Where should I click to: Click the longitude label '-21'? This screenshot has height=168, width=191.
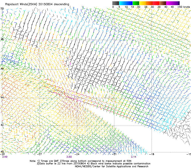(114, 154)
